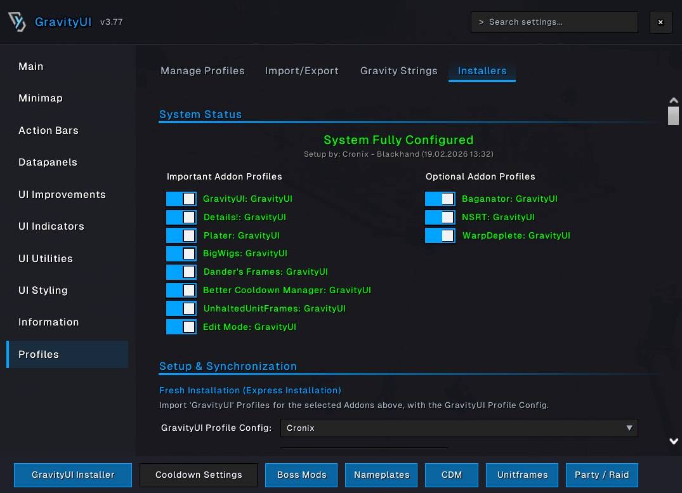Click the GravityUI logo icon

[17, 22]
